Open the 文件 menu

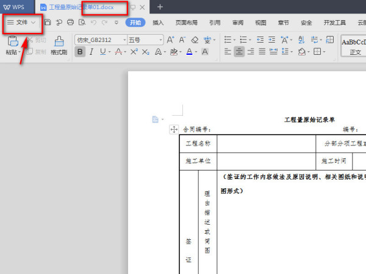(x=21, y=23)
